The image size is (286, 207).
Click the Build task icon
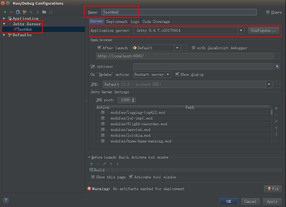91,170
